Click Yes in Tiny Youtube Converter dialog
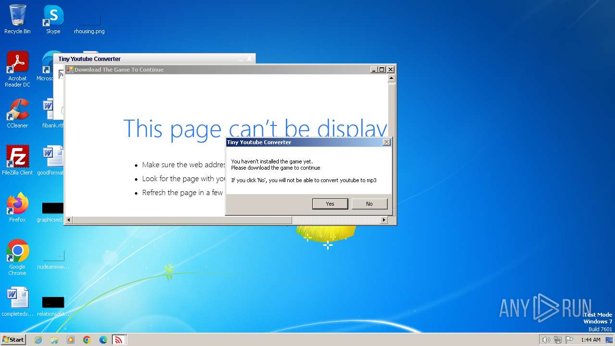Image resolution: width=615 pixels, height=346 pixels. point(330,204)
